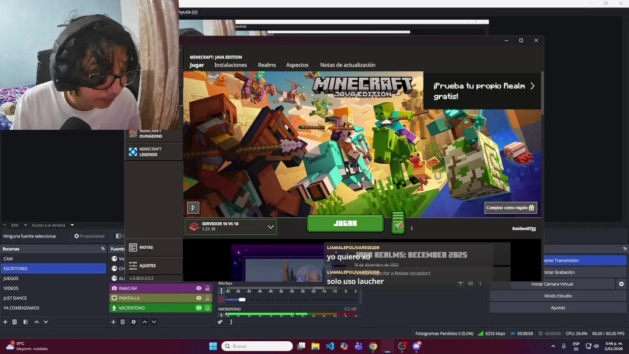Image resolution: width=629 pixels, height=354 pixels.
Task: Open Google Chrome from the taskbar
Action: [373, 346]
